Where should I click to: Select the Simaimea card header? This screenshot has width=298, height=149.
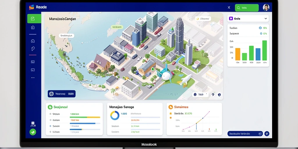tap(178, 107)
